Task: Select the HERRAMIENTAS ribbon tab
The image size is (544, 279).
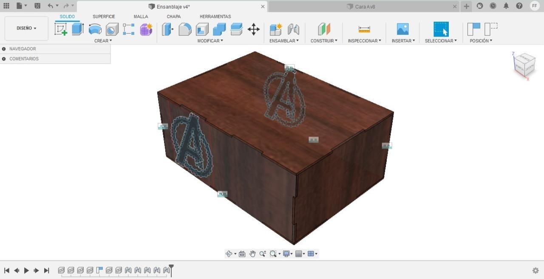Action: (215, 17)
